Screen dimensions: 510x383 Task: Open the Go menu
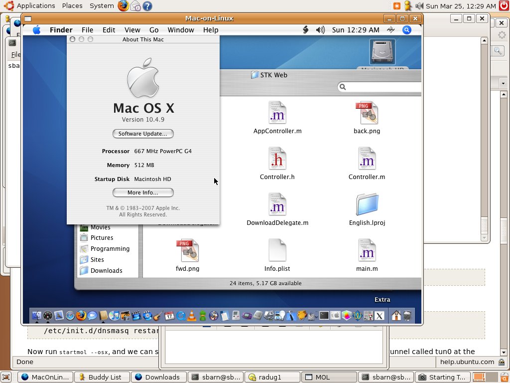154,30
